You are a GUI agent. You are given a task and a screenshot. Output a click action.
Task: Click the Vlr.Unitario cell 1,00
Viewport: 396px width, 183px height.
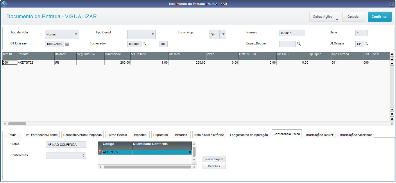[149, 62]
